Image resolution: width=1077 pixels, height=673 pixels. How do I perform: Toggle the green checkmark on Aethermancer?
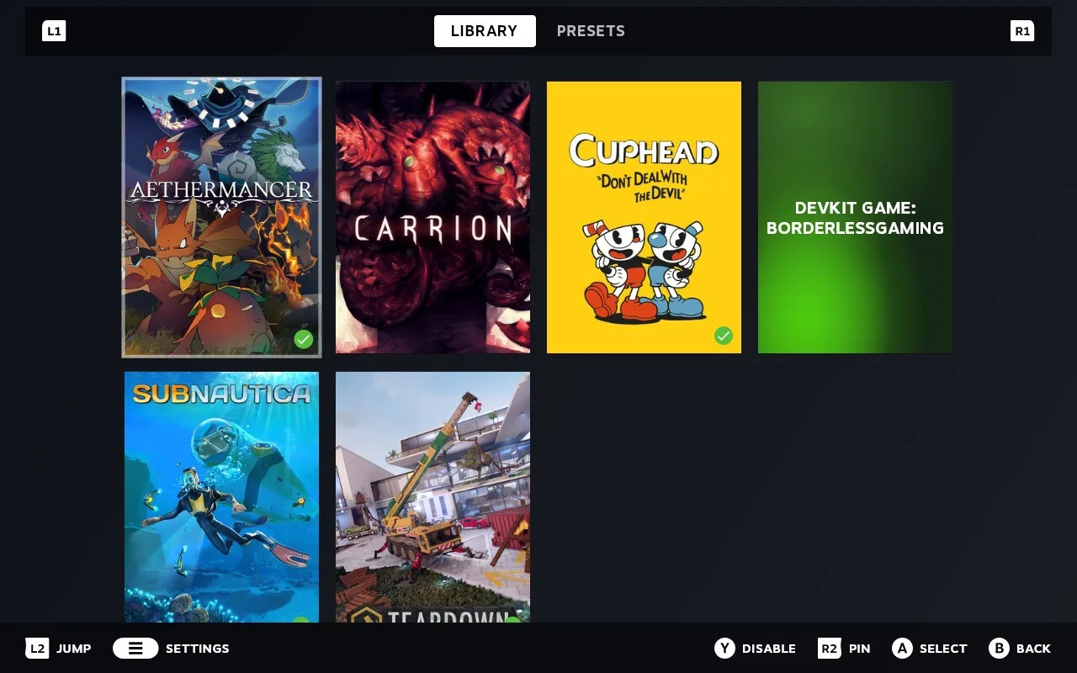tap(304, 339)
